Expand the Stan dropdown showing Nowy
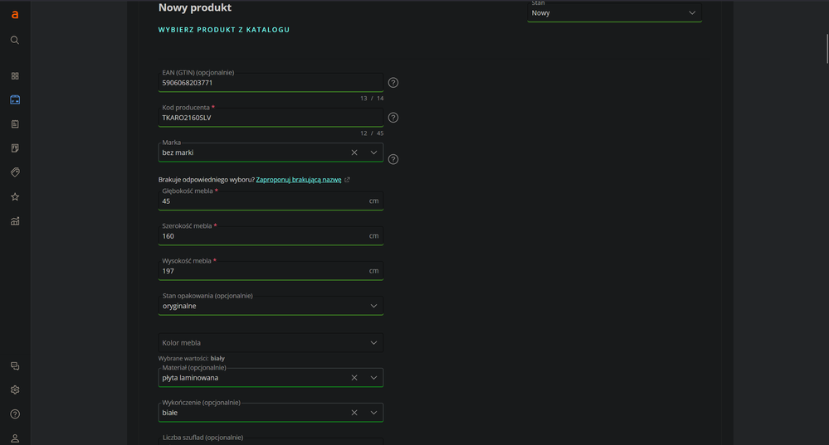829x445 pixels. point(614,12)
